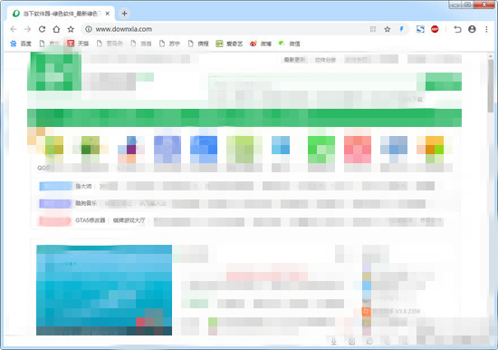Click the large blue banner image
498x350 pixels.
tap(104, 290)
